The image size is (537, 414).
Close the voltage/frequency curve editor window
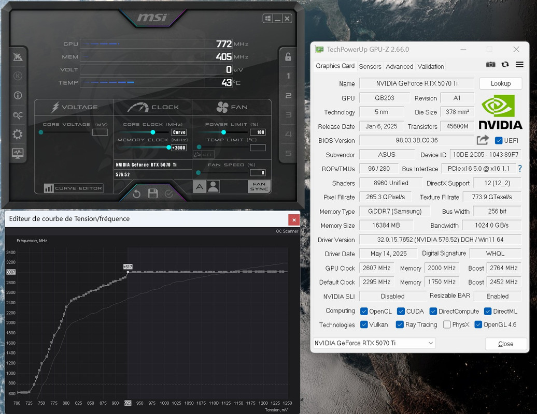coord(294,220)
